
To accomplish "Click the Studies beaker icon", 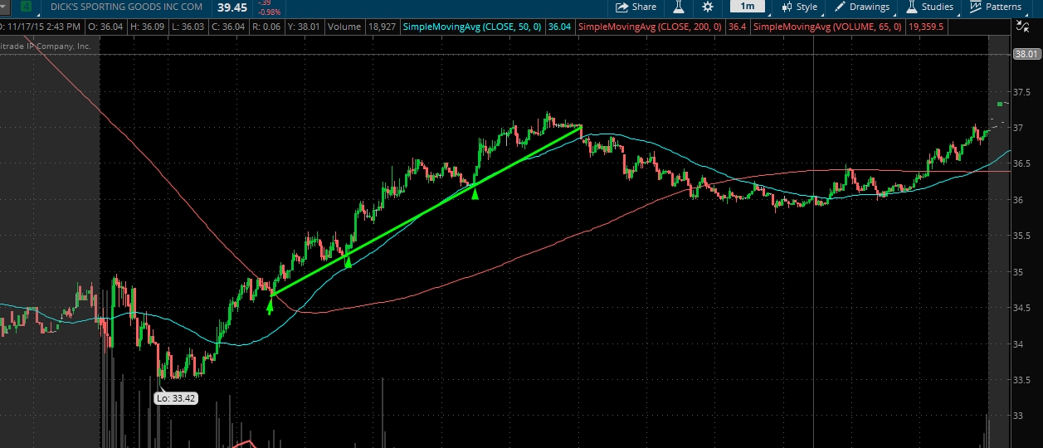I will 912,7.
